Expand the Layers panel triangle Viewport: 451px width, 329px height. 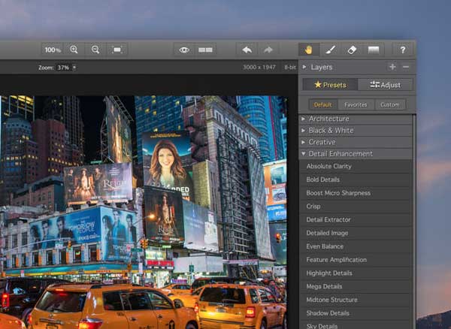(x=304, y=67)
